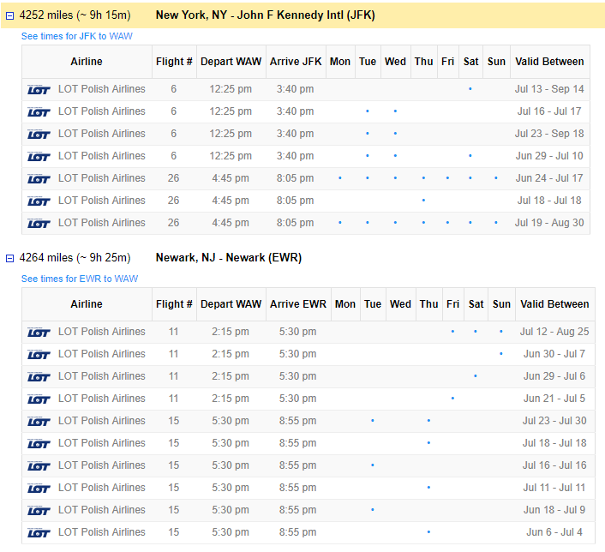Viewport: 605px width, 552px height.
Task: Click the New York, NY - John F Kennedy heading
Action: point(265,15)
